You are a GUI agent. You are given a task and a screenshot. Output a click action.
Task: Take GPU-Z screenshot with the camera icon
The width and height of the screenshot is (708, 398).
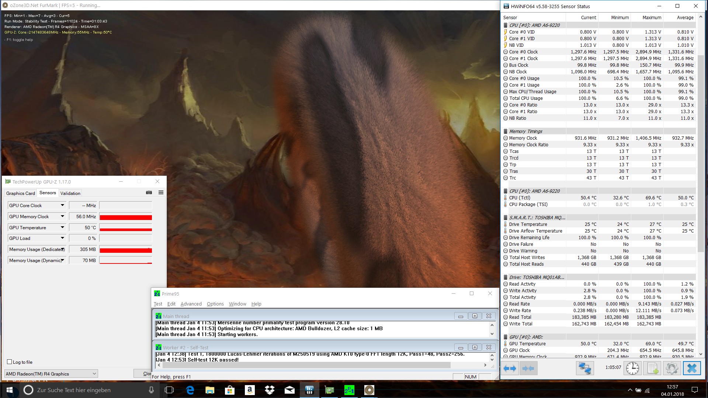149,192
